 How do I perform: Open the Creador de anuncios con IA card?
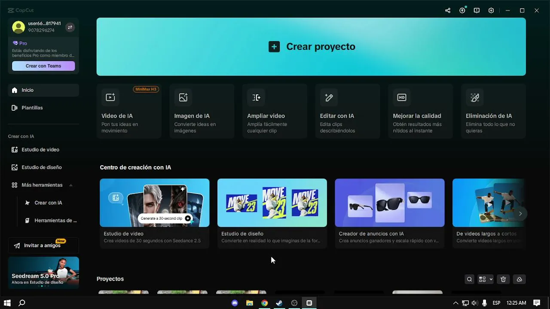pyautogui.click(x=390, y=213)
